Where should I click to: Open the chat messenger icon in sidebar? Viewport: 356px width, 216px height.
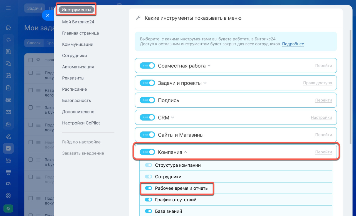8,63
